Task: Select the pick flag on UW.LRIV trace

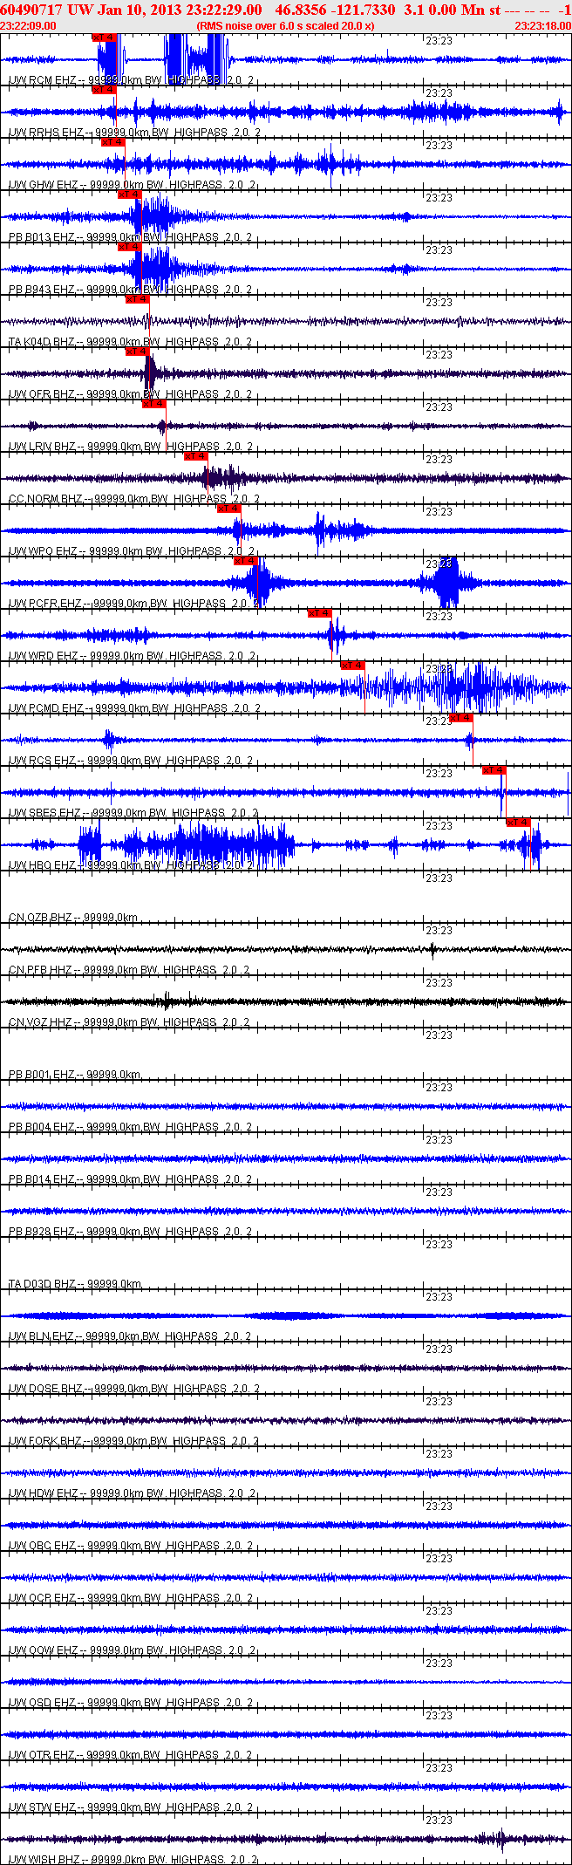Action: click(x=153, y=404)
